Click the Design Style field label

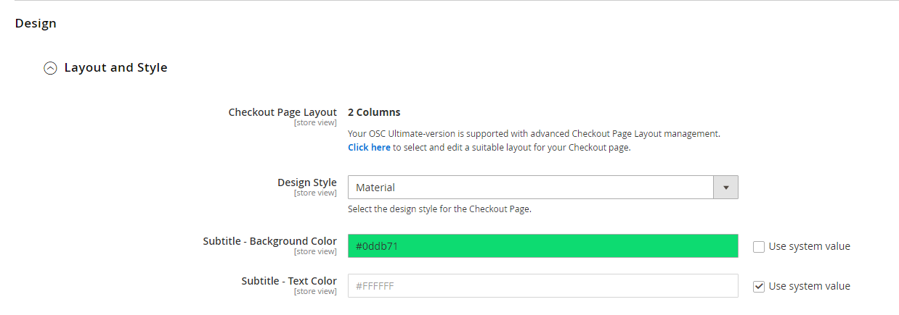click(306, 182)
